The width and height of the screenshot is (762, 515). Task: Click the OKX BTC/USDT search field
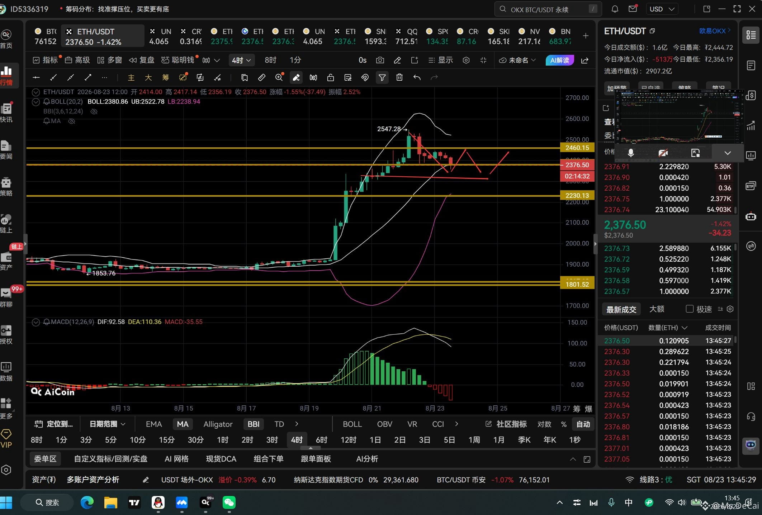point(548,9)
